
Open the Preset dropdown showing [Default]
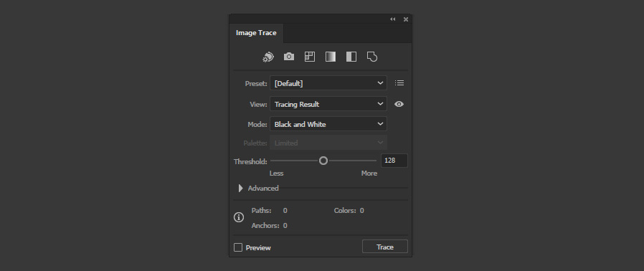click(328, 83)
